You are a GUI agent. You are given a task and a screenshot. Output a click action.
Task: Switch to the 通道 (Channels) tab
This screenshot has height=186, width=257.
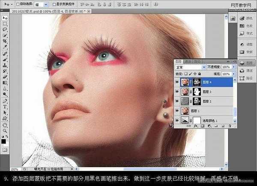click(x=188, y=62)
